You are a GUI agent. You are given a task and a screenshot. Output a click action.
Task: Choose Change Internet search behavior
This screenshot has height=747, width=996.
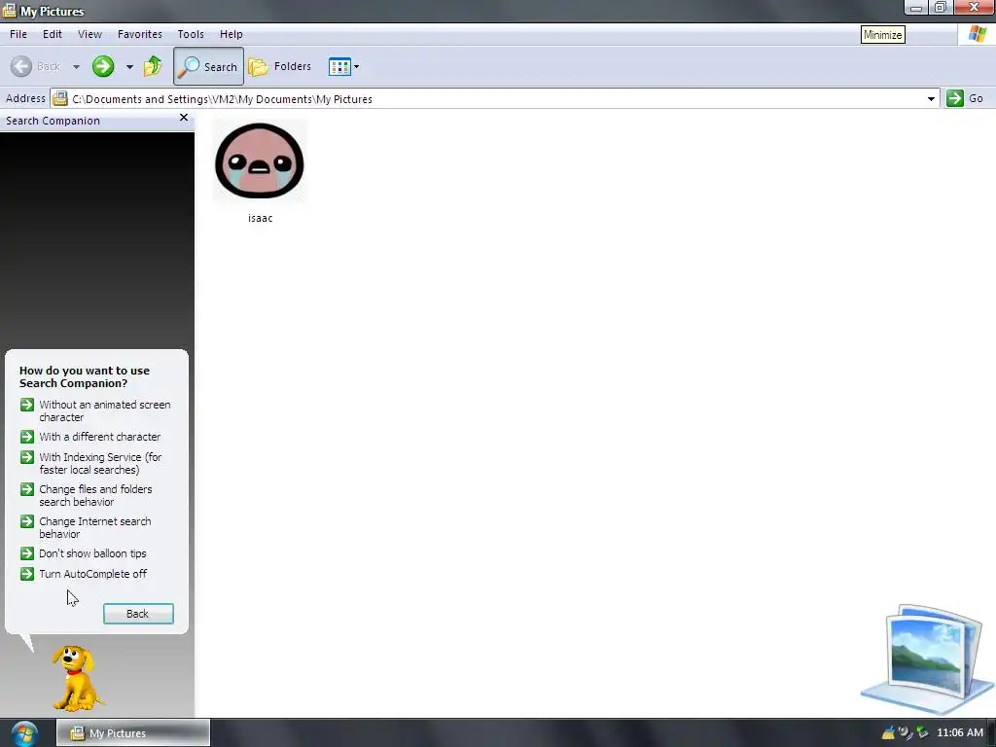(x=95, y=528)
